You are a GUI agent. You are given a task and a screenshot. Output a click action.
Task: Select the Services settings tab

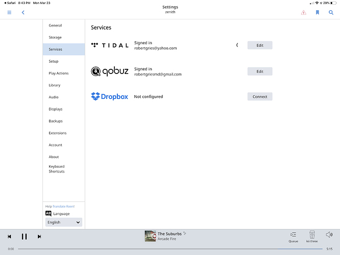tap(64, 49)
